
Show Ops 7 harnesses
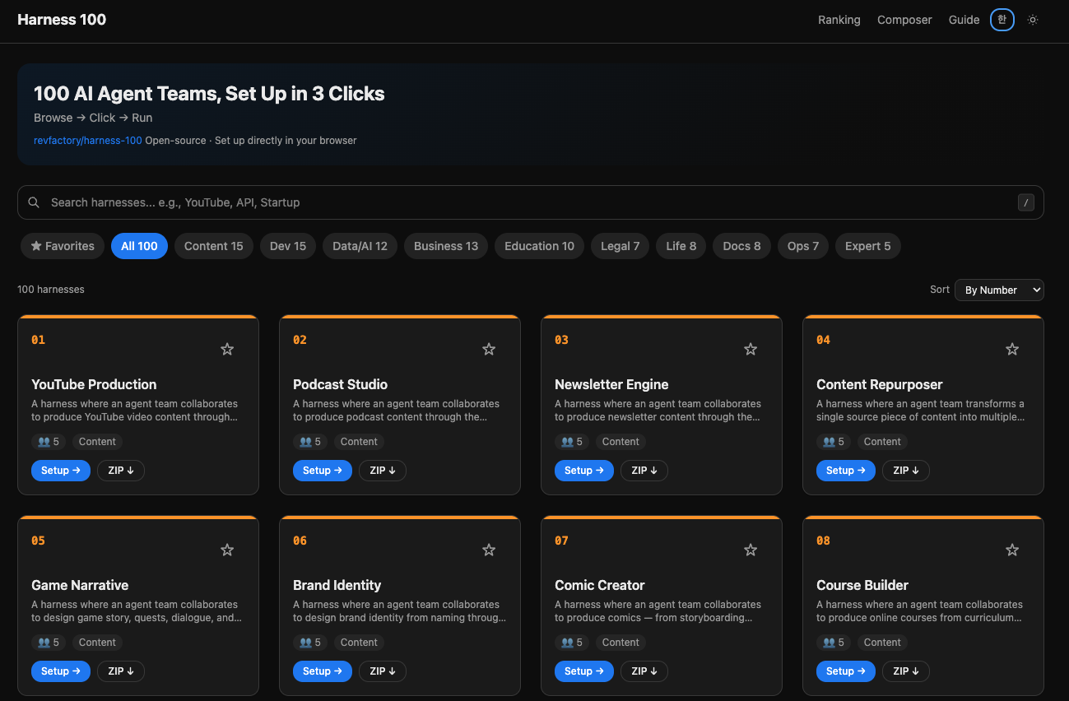(x=803, y=246)
